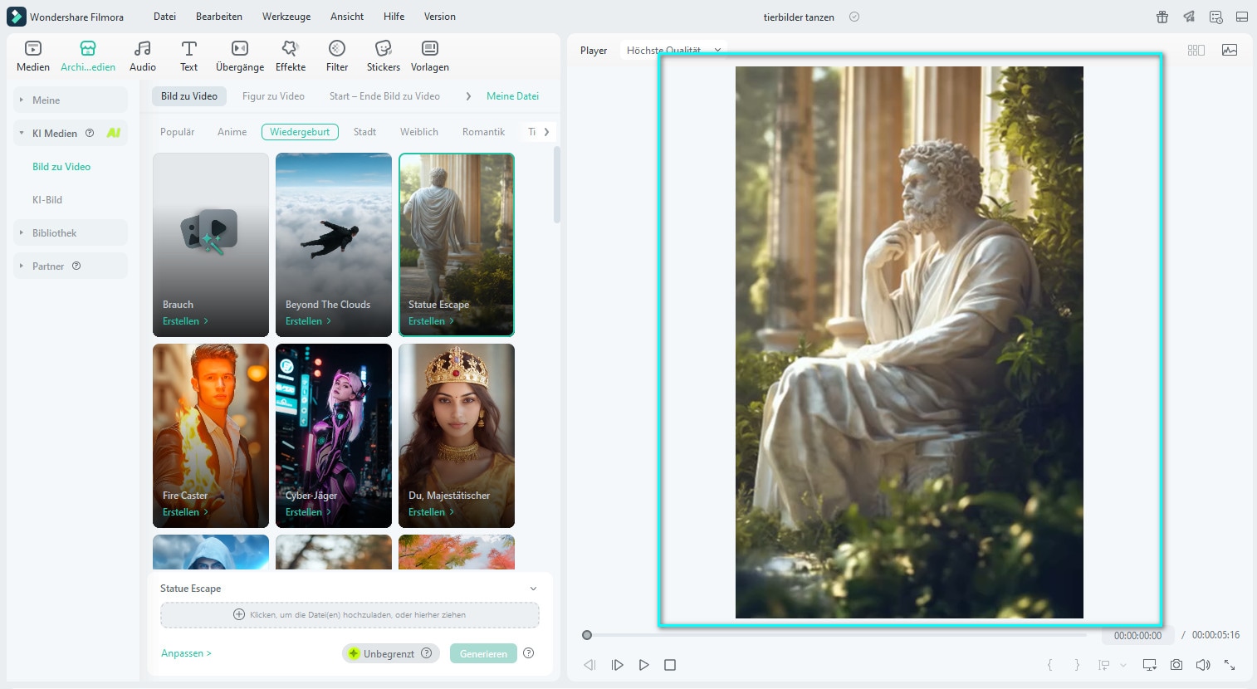Open the Vorlagen templates tab
Image resolution: width=1257 pixels, height=689 pixels.
(430, 56)
